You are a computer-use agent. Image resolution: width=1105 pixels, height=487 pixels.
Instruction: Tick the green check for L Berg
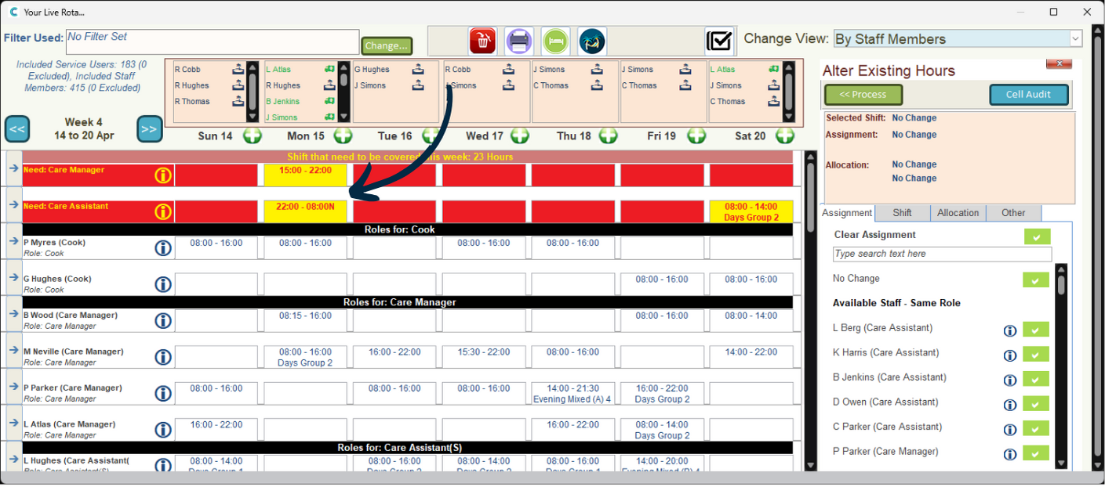click(1035, 330)
